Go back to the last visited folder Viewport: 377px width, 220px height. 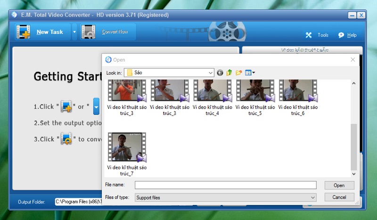(x=220, y=73)
